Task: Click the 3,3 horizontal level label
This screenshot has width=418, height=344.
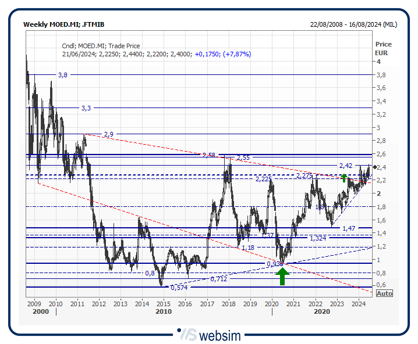Action: 86,108
